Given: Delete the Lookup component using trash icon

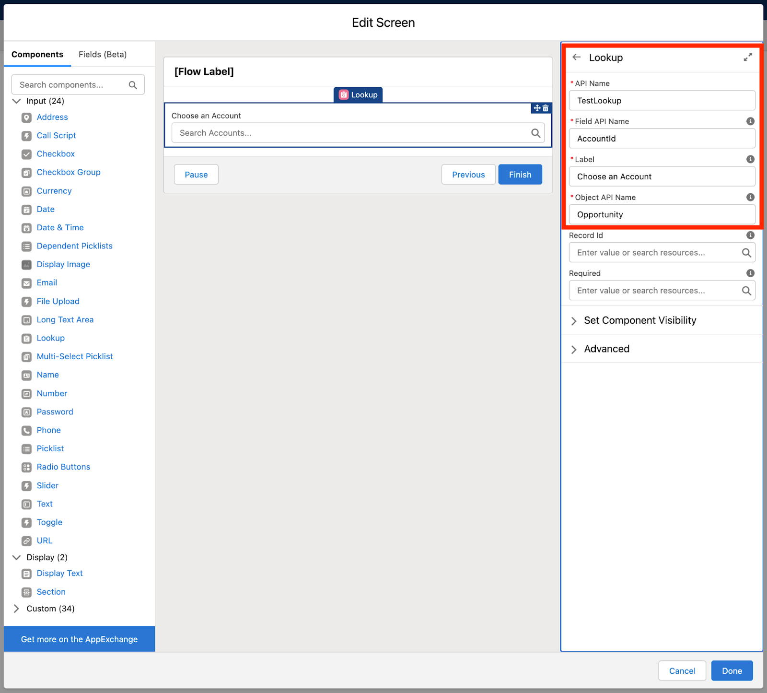Looking at the screenshot, I should (546, 108).
